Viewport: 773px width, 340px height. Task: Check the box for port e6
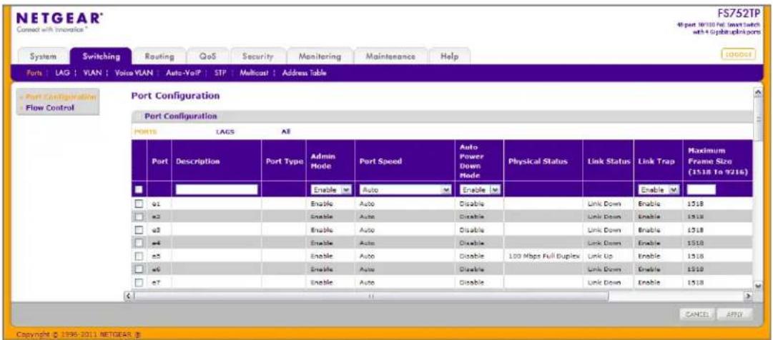tap(139, 269)
